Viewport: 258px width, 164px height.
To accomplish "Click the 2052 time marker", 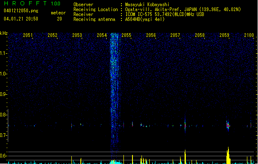I will point(53,35).
